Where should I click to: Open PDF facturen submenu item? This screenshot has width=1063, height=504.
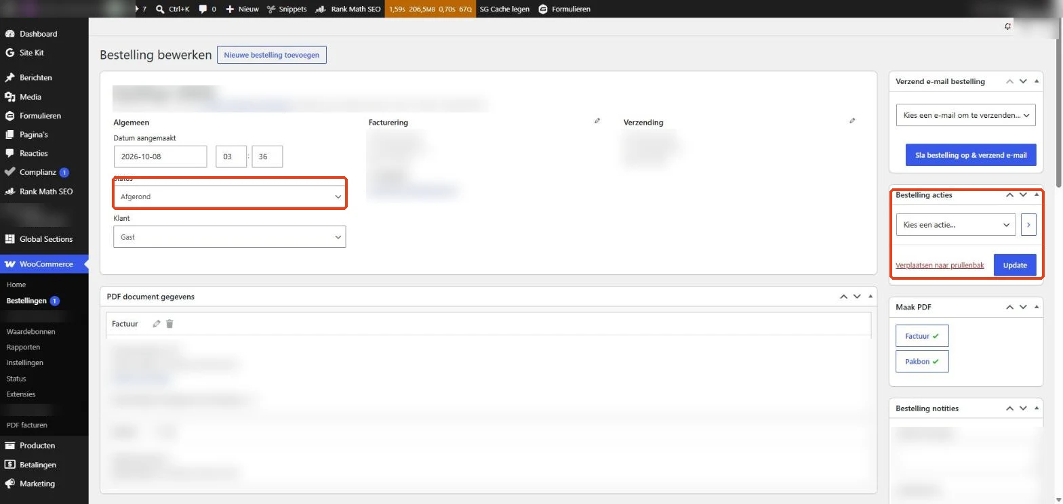click(26, 425)
